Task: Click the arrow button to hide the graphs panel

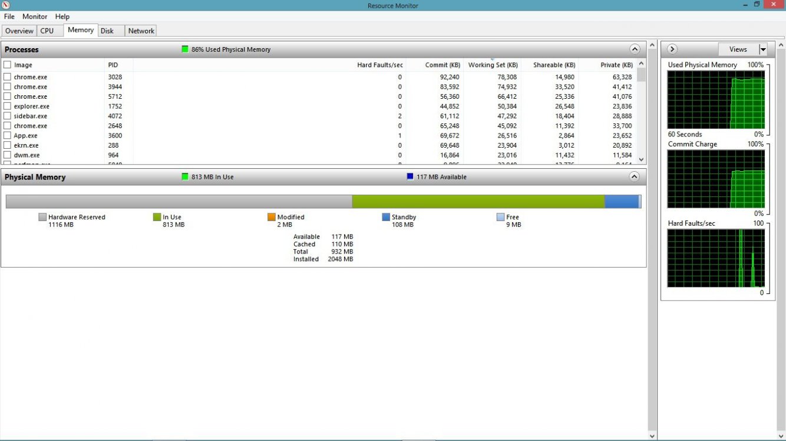Action: coord(672,49)
